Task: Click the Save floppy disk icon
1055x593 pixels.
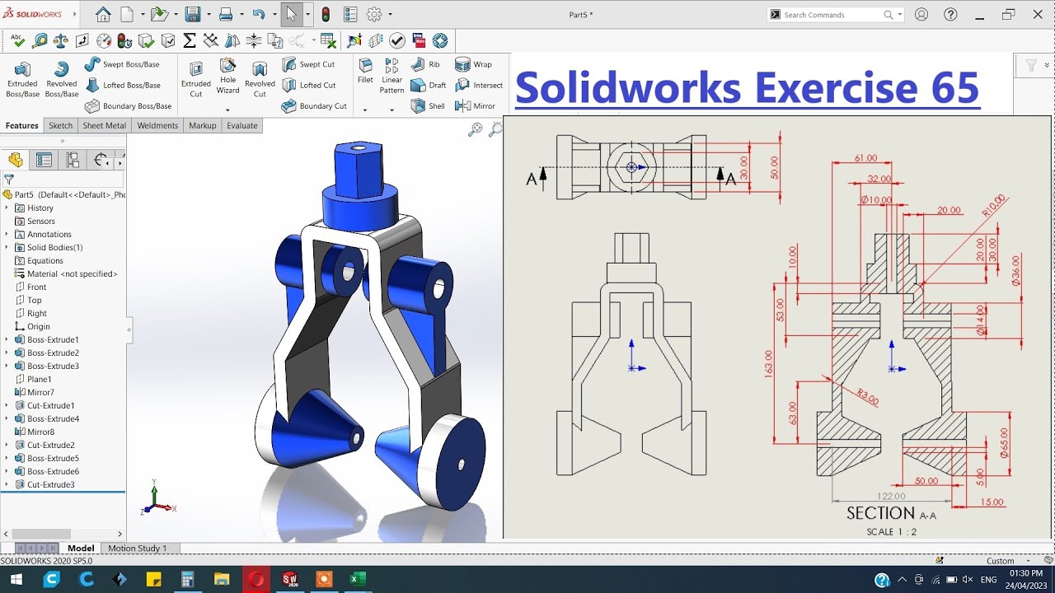Action: [192, 14]
